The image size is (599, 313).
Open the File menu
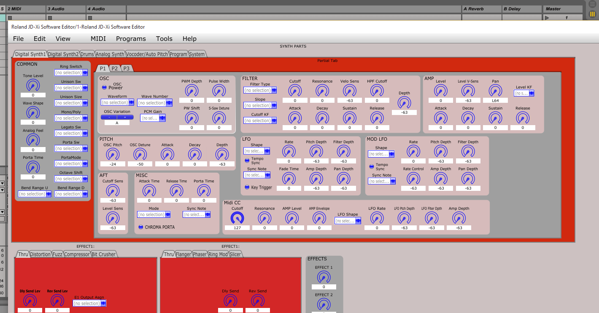pyautogui.click(x=19, y=38)
